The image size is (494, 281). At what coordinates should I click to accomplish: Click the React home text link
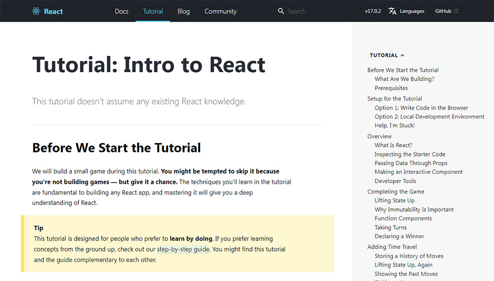pyautogui.click(x=53, y=11)
